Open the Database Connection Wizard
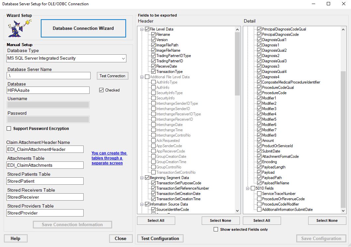 (x=83, y=28)
